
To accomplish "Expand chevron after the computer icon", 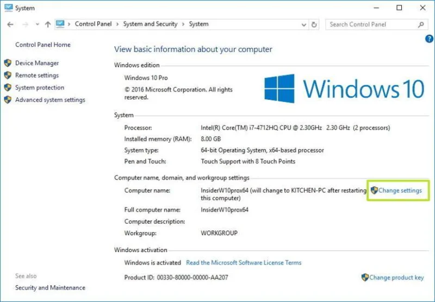I will 69,24.
